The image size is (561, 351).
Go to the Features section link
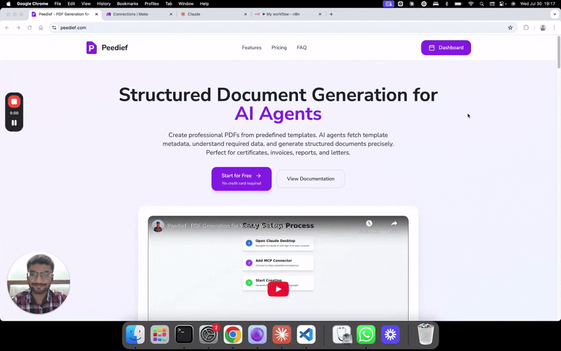tap(251, 48)
